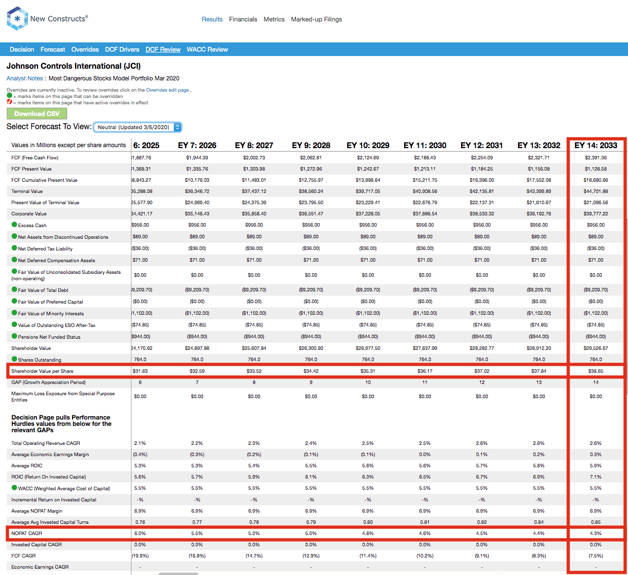Click the $39,777.22 Corporate Value cell
628x575 pixels.
pyautogui.click(x=596, y=213)
